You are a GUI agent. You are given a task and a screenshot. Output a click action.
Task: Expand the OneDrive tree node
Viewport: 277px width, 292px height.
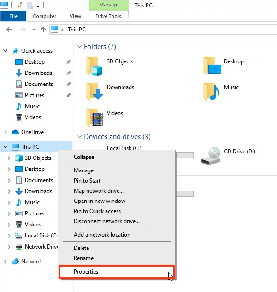(6, 132)
